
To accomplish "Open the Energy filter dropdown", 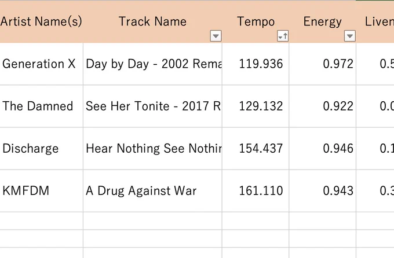I will coord(350,36).
